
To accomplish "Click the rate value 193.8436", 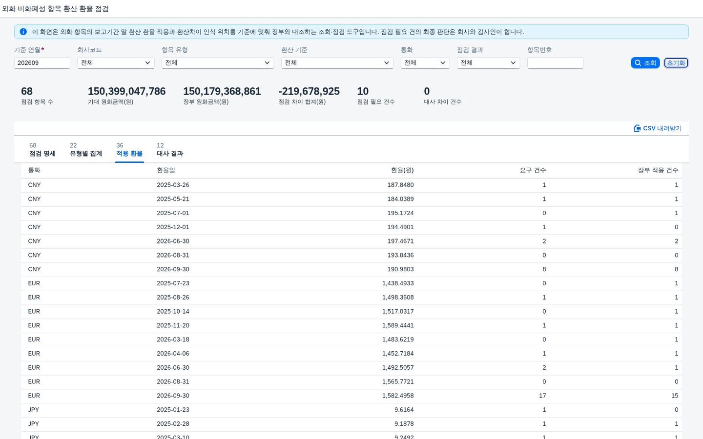I will tap(400, 255).
